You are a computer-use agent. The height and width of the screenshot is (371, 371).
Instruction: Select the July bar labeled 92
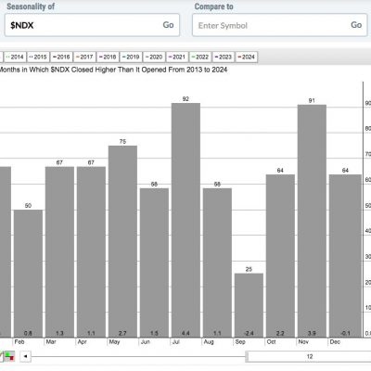tap(185, 220)
